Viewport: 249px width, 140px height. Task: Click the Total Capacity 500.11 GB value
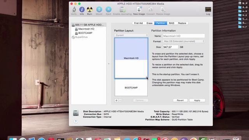pos(190,112)
